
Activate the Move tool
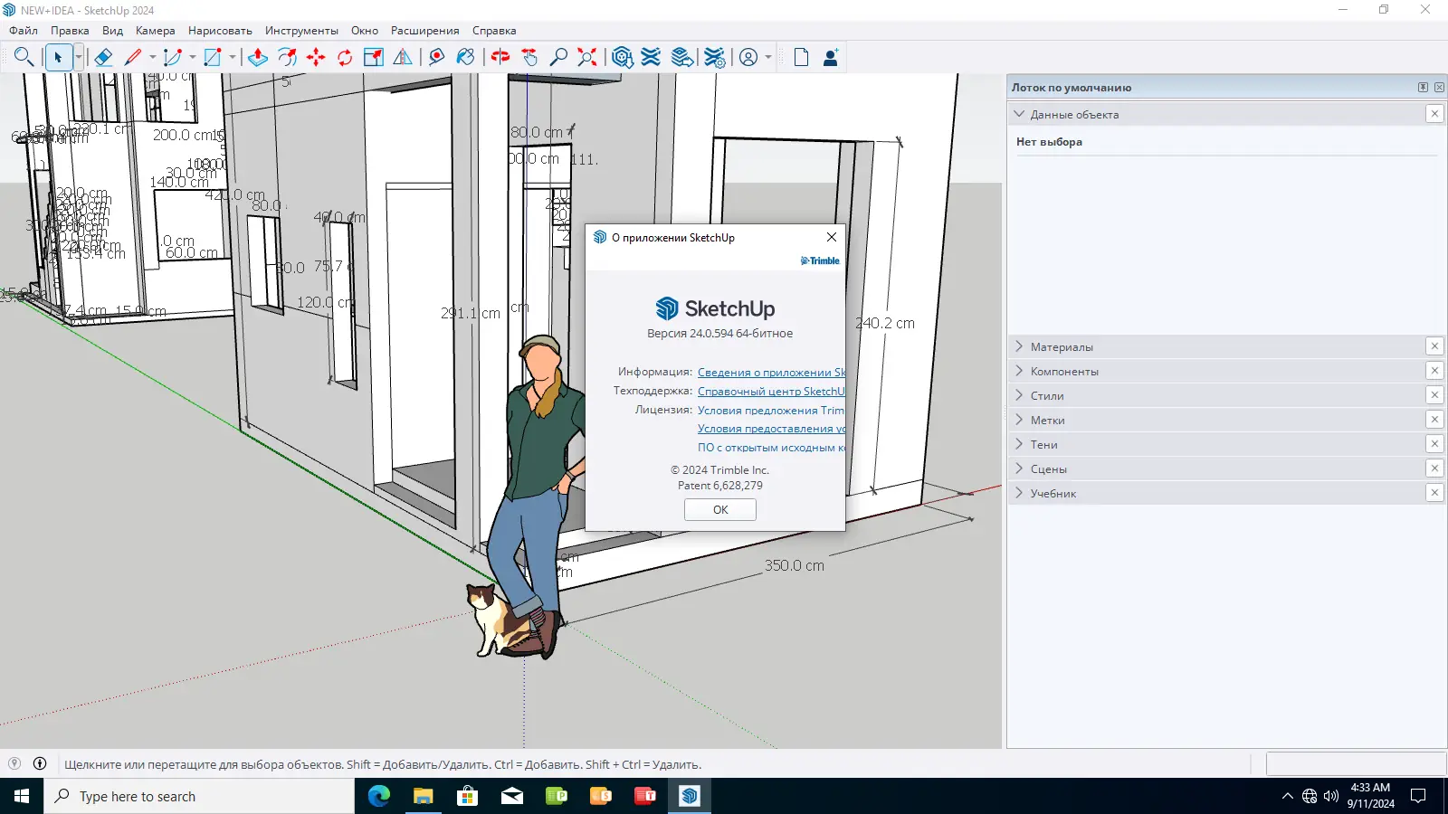(316, 58)
